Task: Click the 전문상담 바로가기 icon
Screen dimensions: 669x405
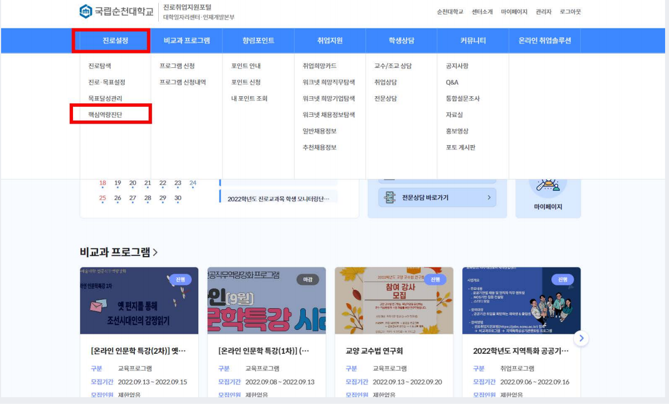Action: 390,197
